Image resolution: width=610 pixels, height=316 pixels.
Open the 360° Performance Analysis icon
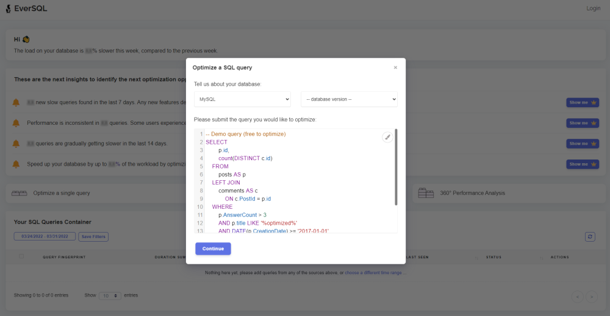pyautogui.click(x=426, y=193)
